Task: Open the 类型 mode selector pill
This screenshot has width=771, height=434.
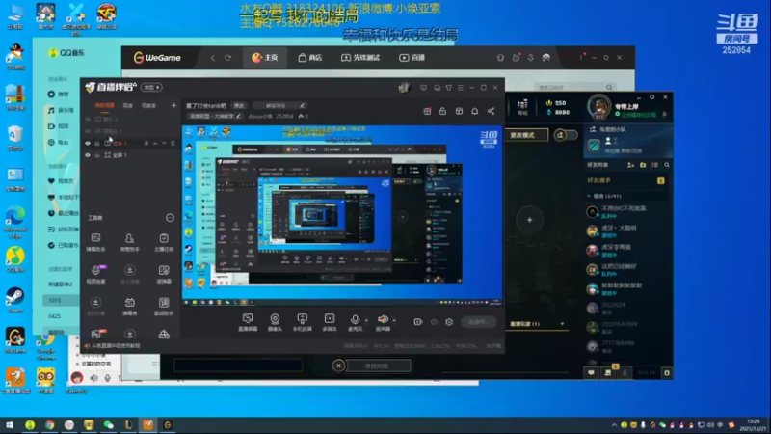Action: 151,87
